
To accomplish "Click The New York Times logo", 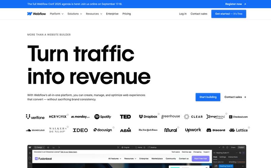I will pos(148,130).
